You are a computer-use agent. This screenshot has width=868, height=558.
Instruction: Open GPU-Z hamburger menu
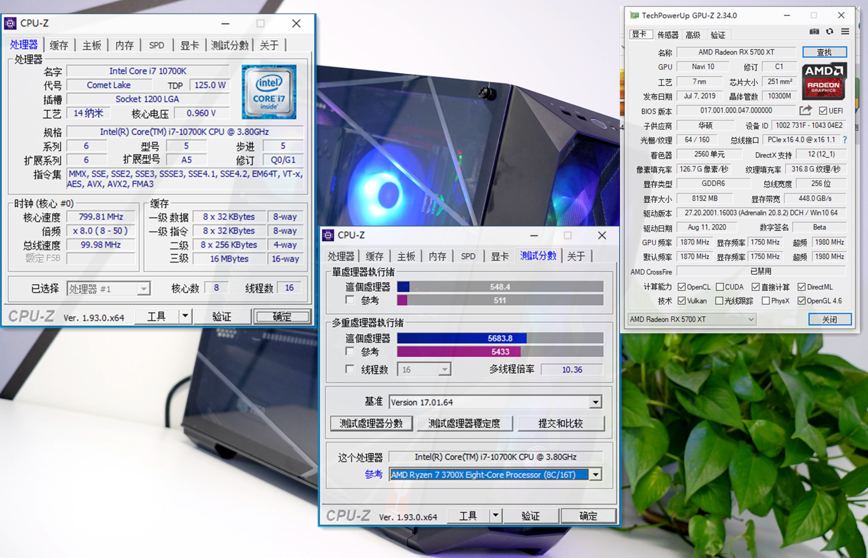tap(845, 32)
